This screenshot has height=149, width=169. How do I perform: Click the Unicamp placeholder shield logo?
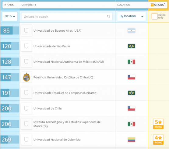pos(26,93)
